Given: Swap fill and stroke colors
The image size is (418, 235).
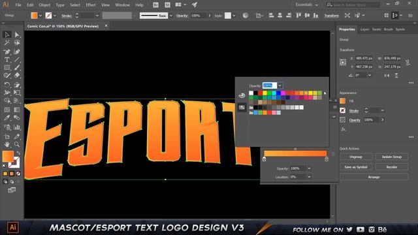Looking at the screenshot, I should tap(18, 153).
